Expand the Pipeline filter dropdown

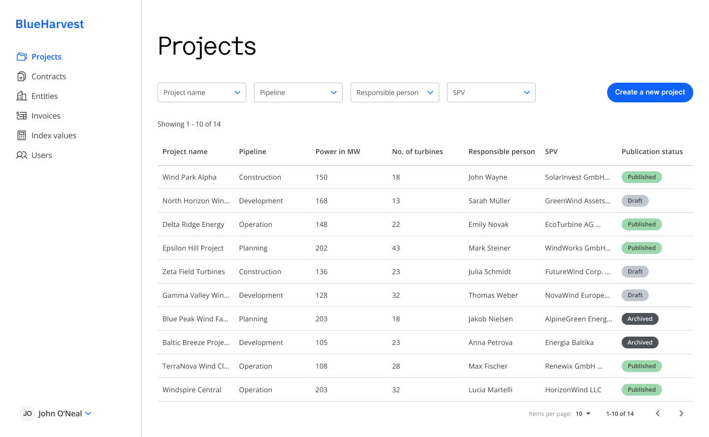point(298,93)
